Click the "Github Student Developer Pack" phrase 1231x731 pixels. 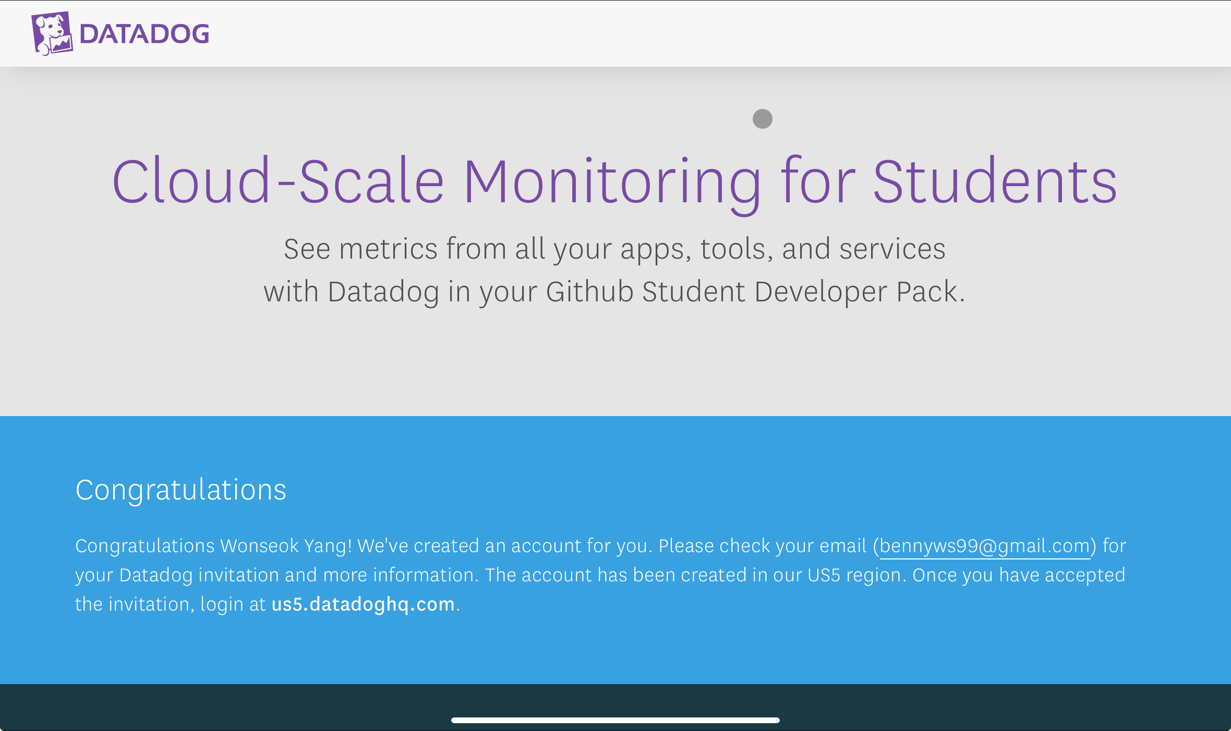pos(752,291)
